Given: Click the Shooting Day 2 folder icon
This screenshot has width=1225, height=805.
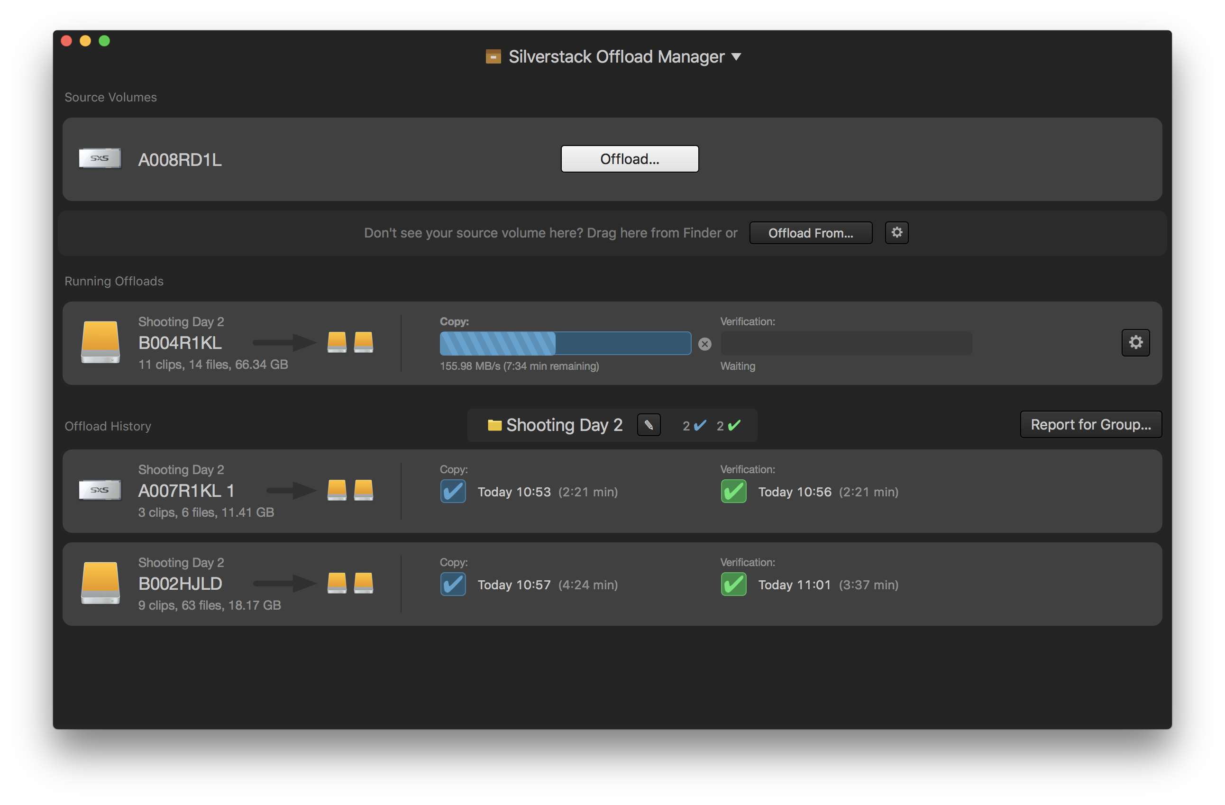Looking at the screenshot, I should pyautogui.click(x=494, y=425).
